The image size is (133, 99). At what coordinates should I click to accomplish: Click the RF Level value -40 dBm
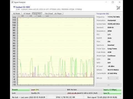tap(111, 66)
